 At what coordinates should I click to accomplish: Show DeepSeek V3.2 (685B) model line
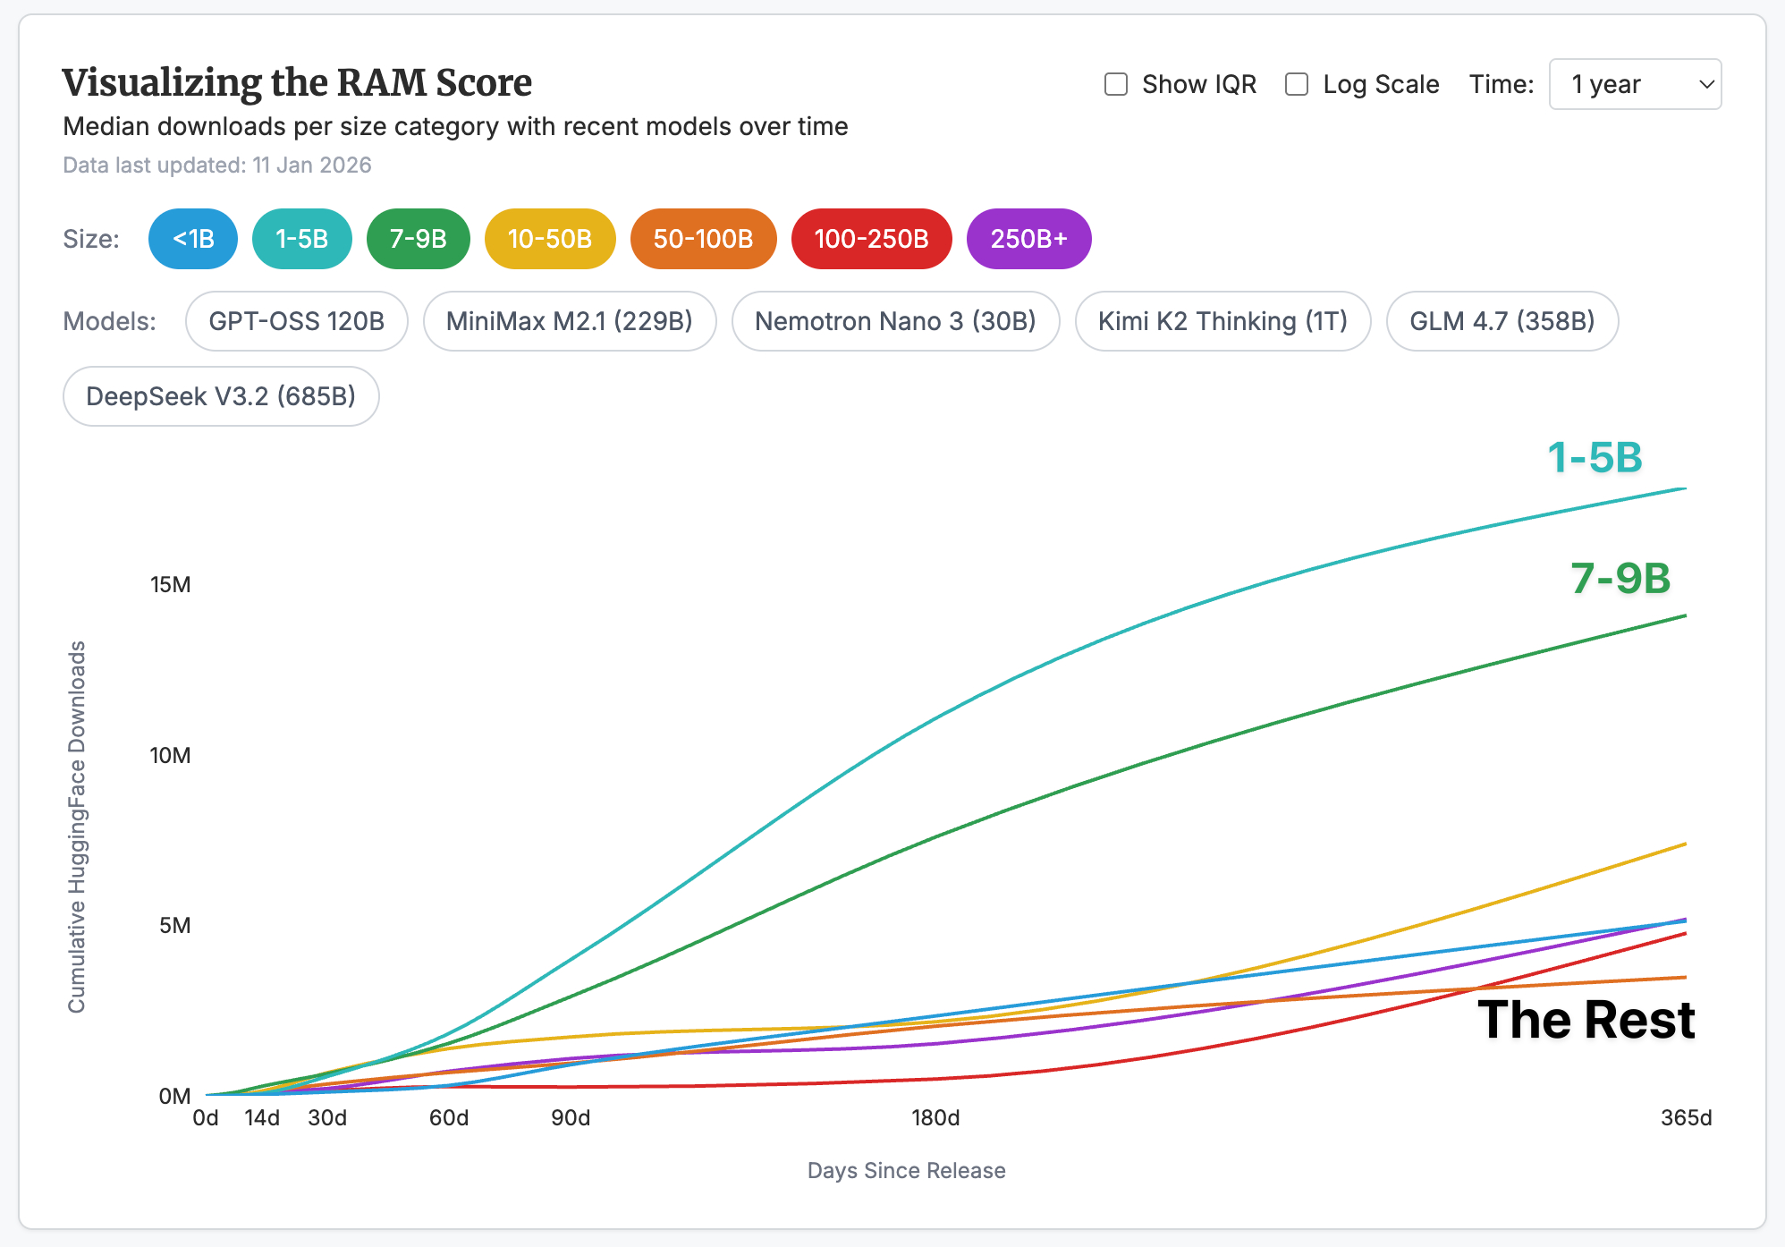coord(221,396)
